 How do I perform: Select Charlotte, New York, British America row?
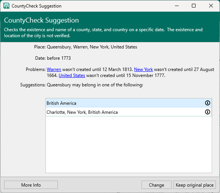coord(128,112)
